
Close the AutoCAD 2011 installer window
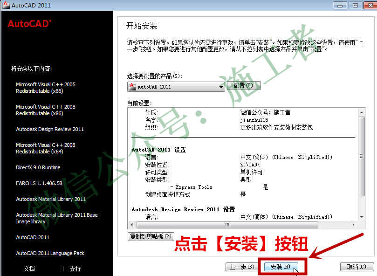click(x=370, y=5)
